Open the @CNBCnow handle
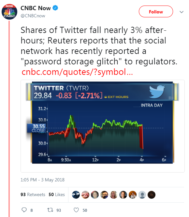189x217 pixels. pos(33,16)
